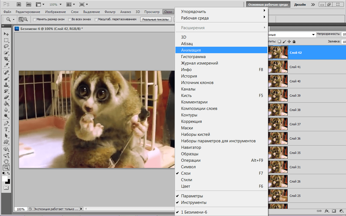Launch Adobe Bridge
The height and width of the screenshot is (216, 346).
tap(19, 5)
